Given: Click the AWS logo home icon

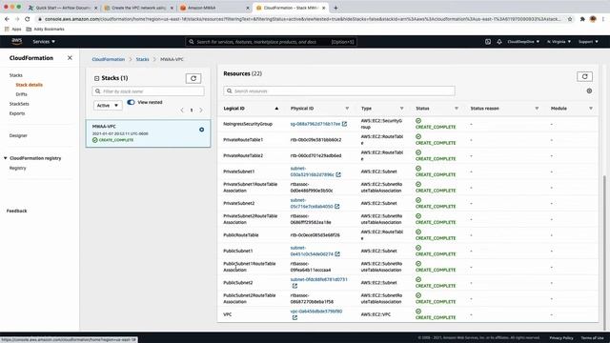Looking at the screenshot, I should [x=17, y=41].
